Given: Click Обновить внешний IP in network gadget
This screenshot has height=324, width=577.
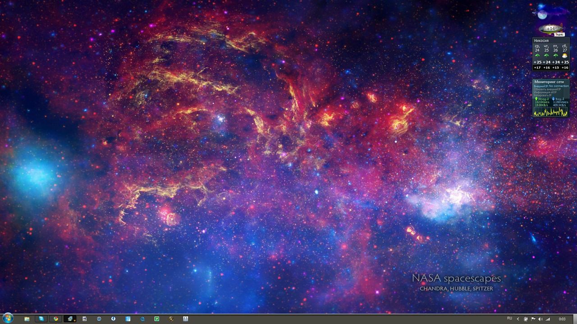Looking at the screenshot, I should [547, 89].
